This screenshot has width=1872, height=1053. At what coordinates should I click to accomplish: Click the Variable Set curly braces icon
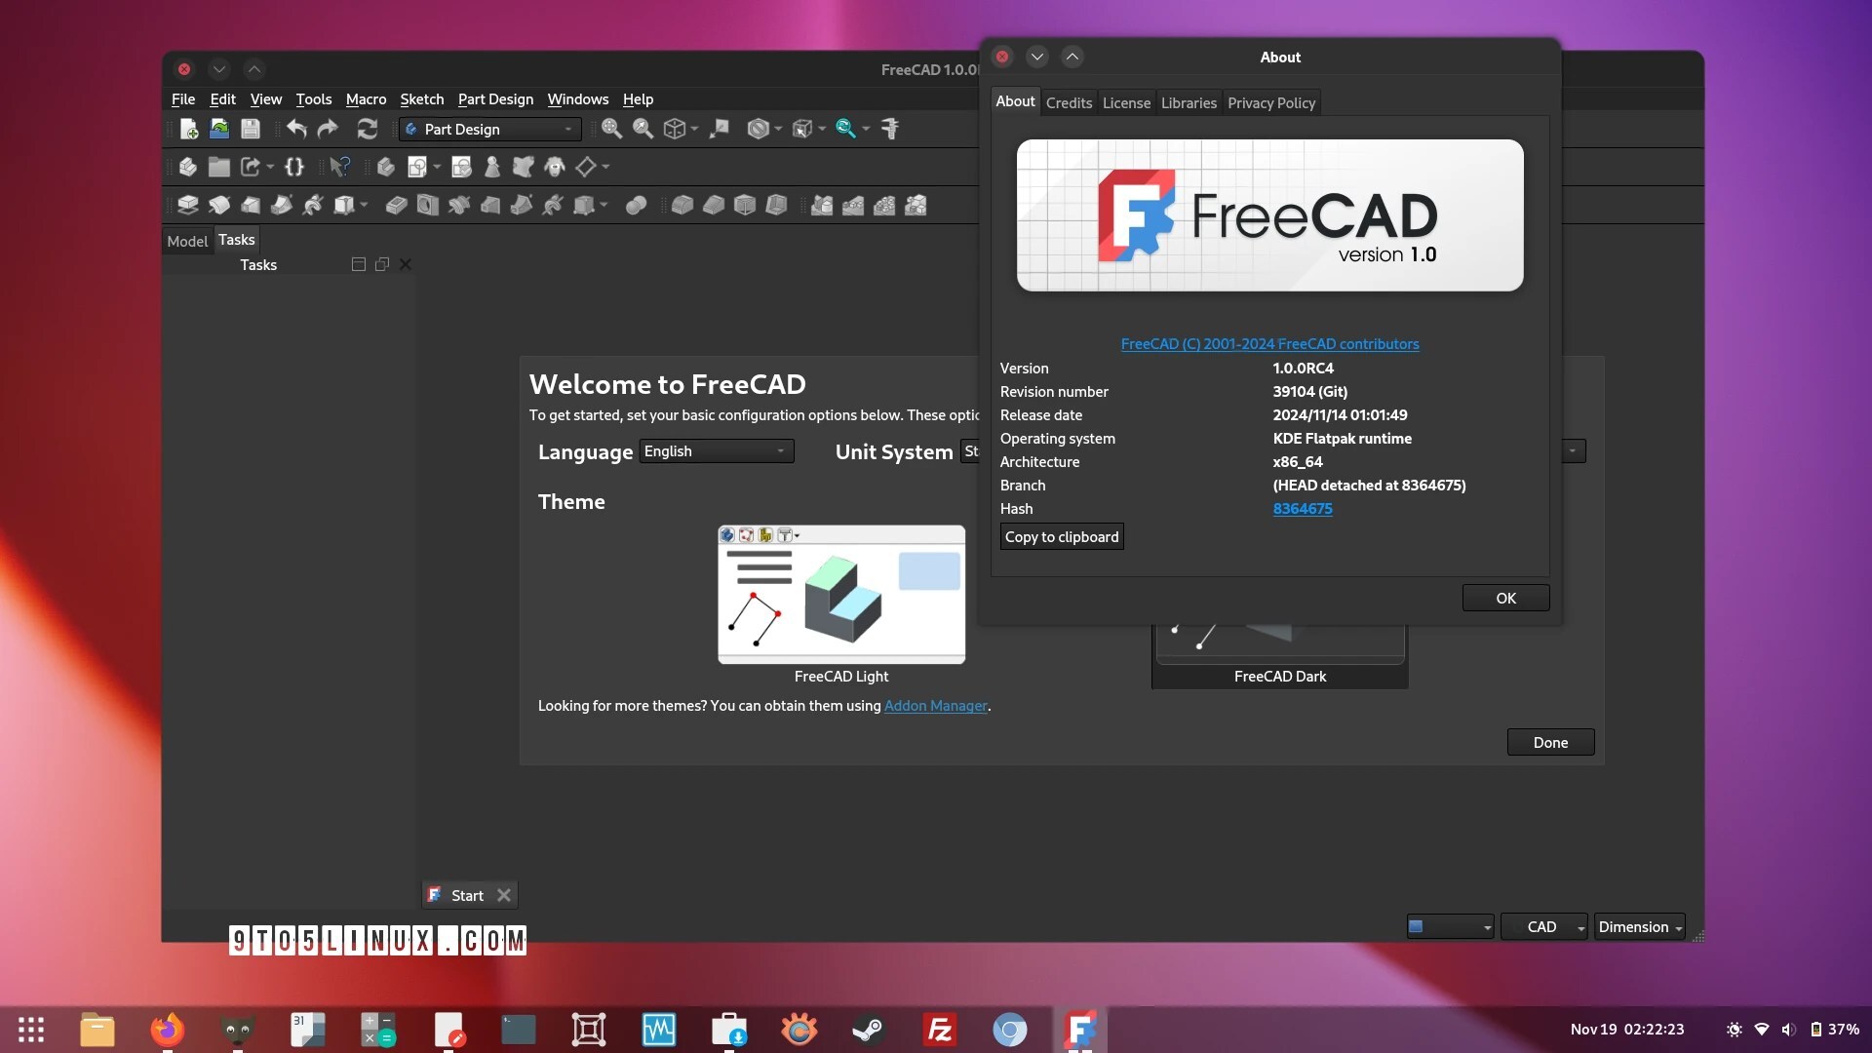294,167
